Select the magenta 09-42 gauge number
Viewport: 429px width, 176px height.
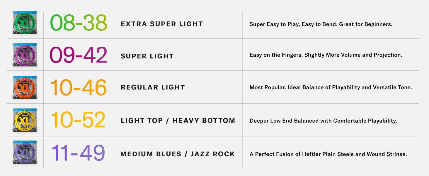(79, 55)
